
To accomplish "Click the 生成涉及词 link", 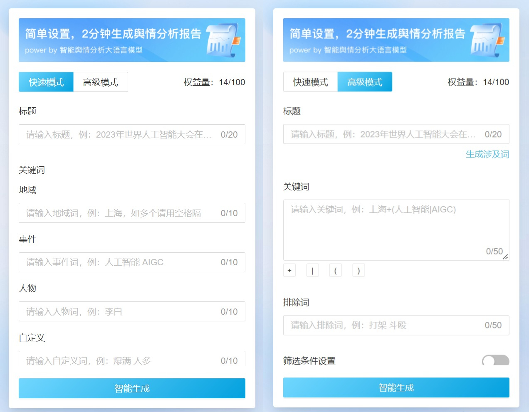I will [x=487, y=154].
